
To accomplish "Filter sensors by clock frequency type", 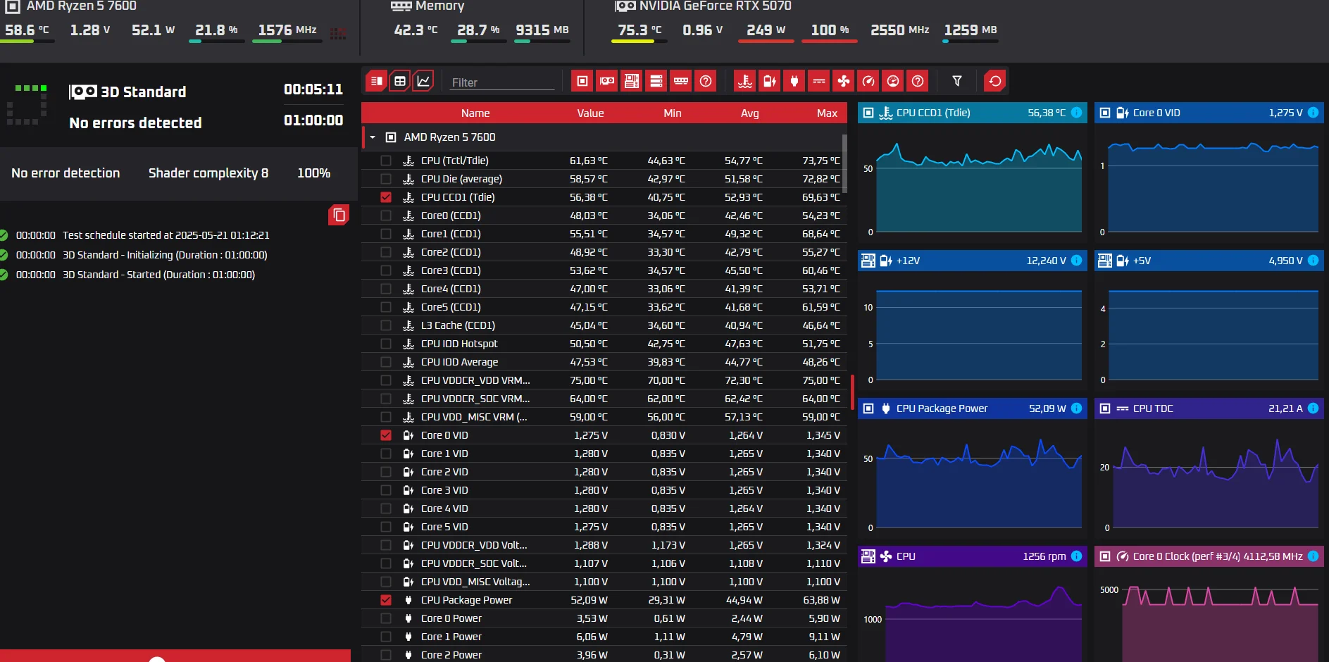I will [868, 82].
